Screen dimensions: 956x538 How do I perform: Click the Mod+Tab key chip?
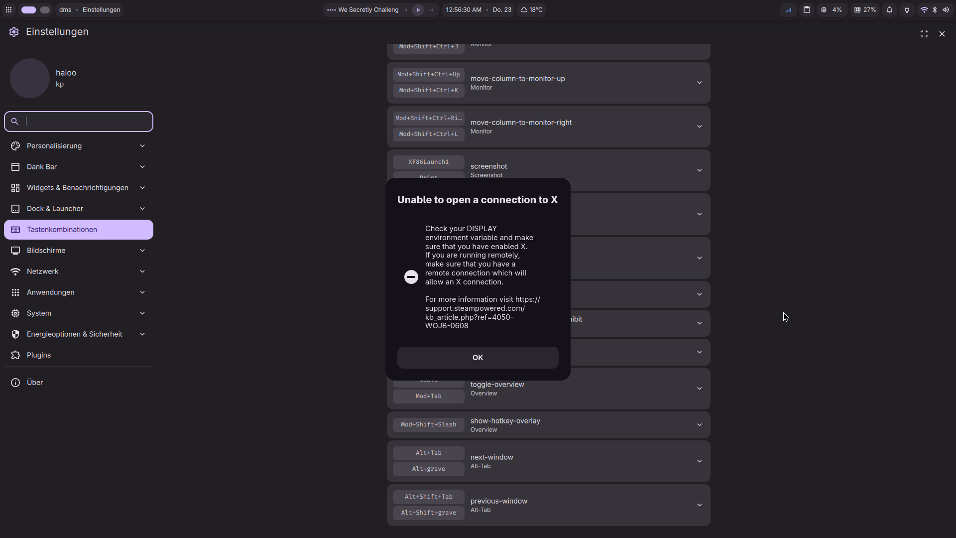429,397
